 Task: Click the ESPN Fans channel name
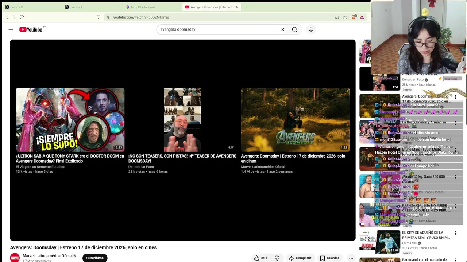[x=409, y=243]
